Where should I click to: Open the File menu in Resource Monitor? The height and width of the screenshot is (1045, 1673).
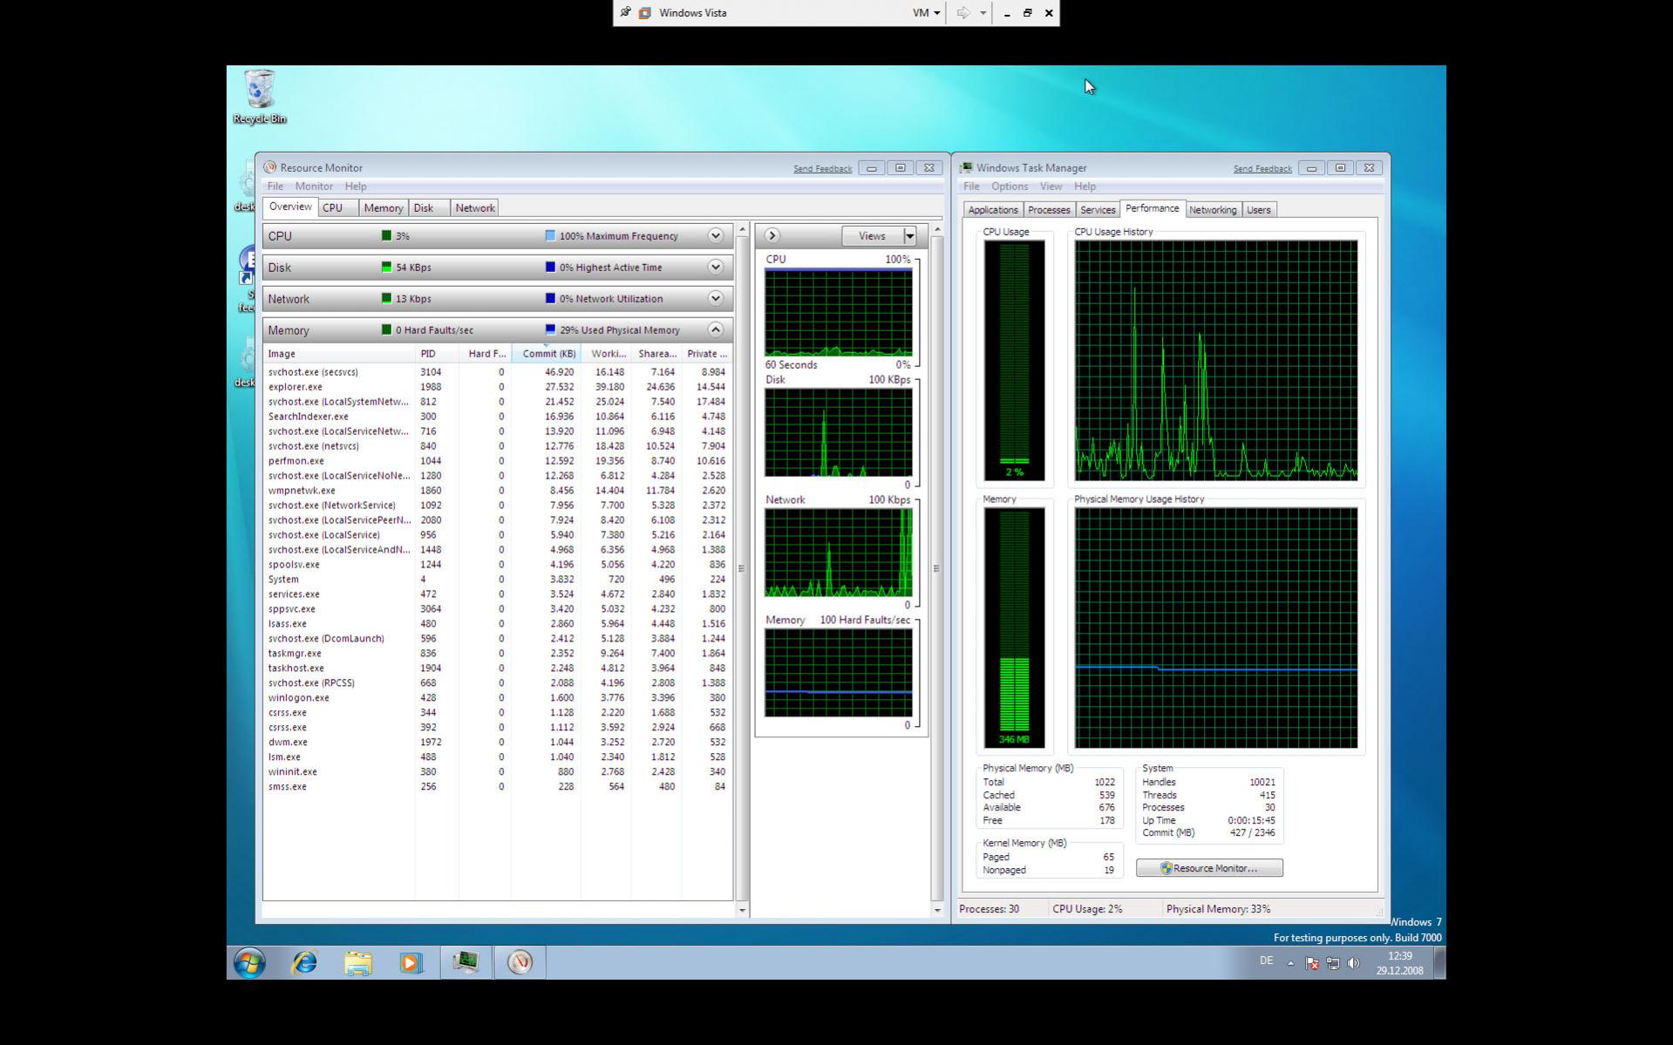pyautogui.click(x=275, y=187)
